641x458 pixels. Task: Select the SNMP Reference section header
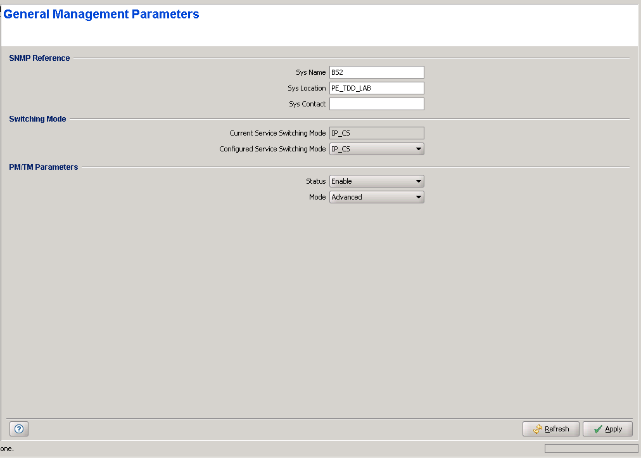(39, 58)
